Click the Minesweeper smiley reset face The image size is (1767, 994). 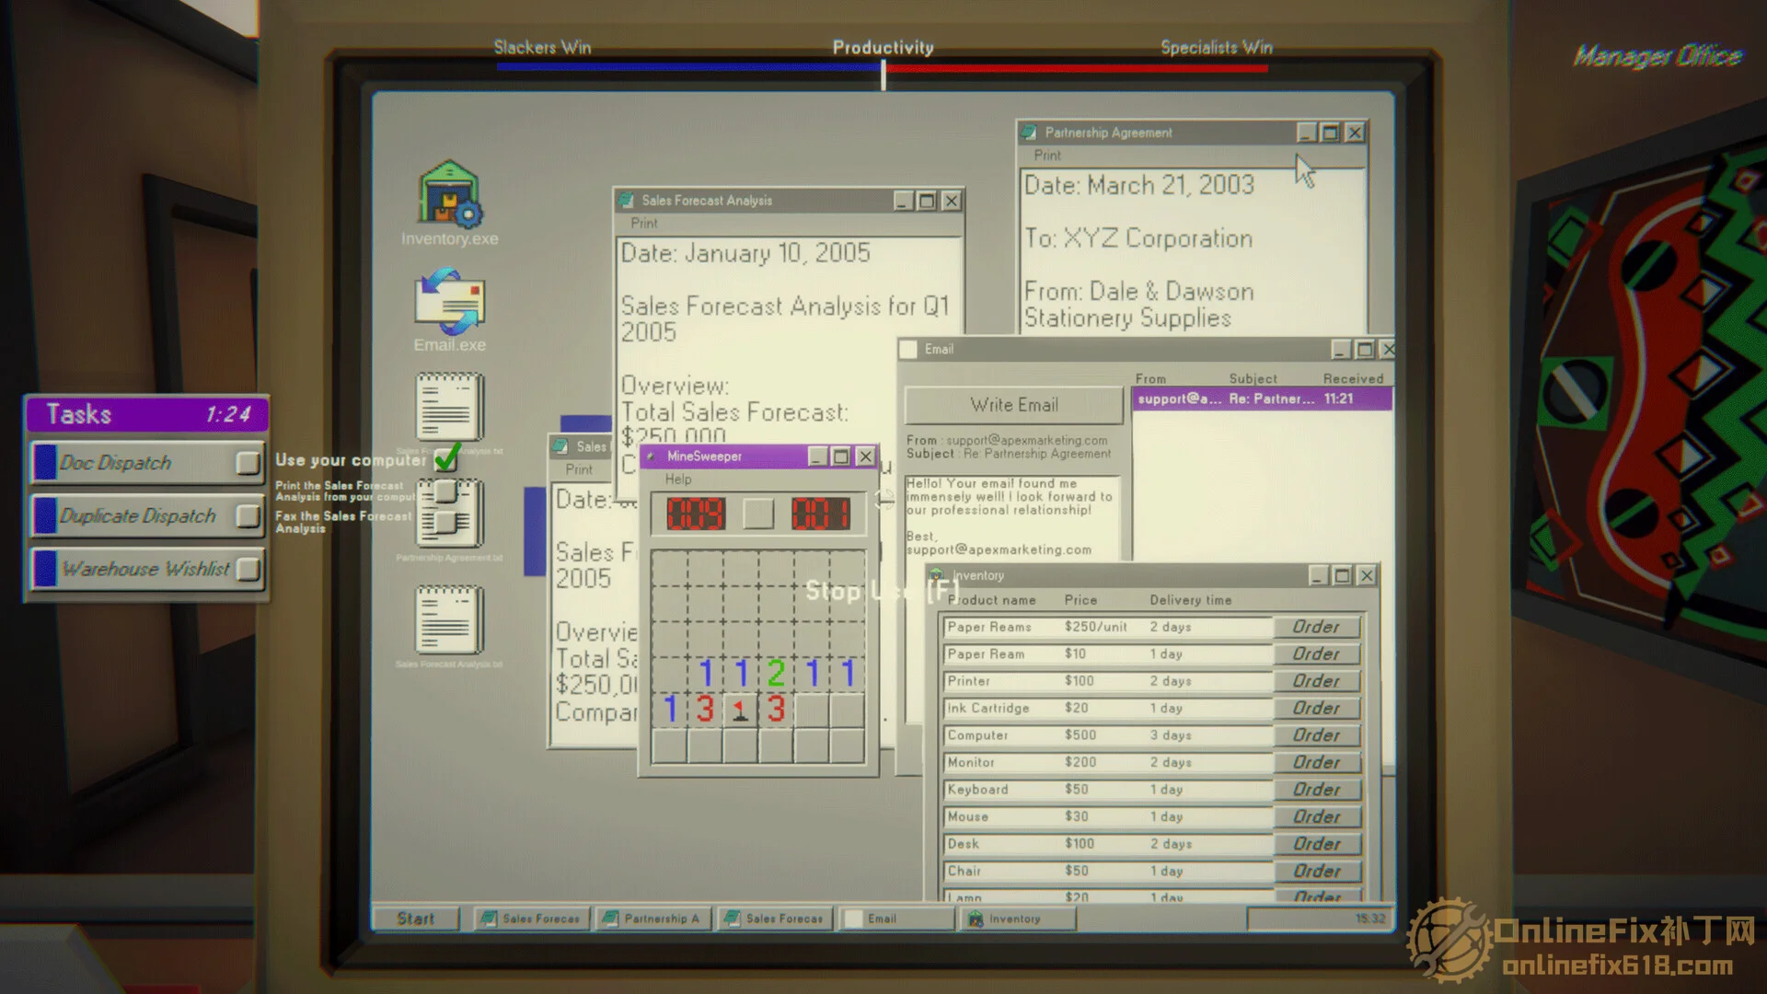point(758,514)
